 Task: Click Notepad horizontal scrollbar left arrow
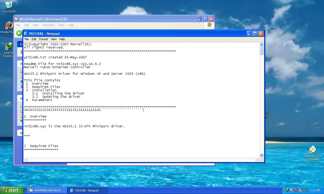click(x=26, y=160)
